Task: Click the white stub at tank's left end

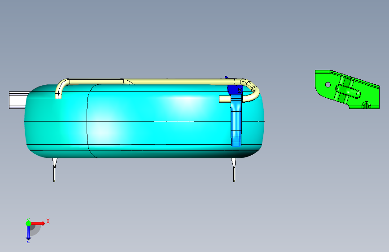Action: pyautogui.click(x=17, y=100)
